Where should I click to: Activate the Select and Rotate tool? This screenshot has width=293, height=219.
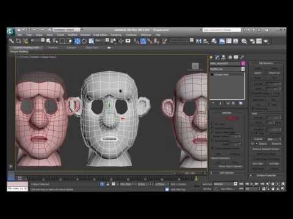click(84, 41)
